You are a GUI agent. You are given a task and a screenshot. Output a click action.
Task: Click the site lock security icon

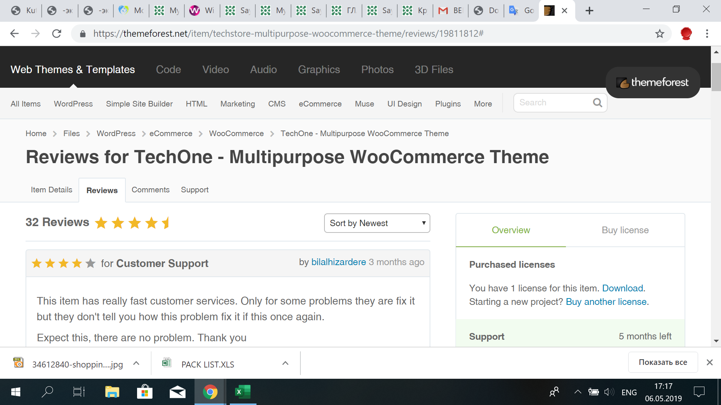tap(83, 34)
